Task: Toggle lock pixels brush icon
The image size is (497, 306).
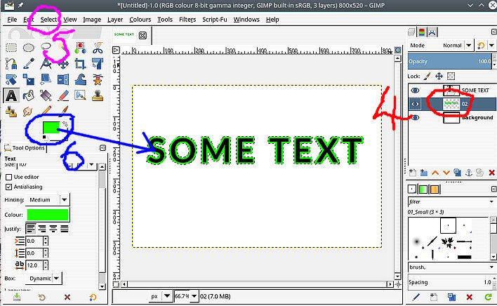Action: point(428,76)
